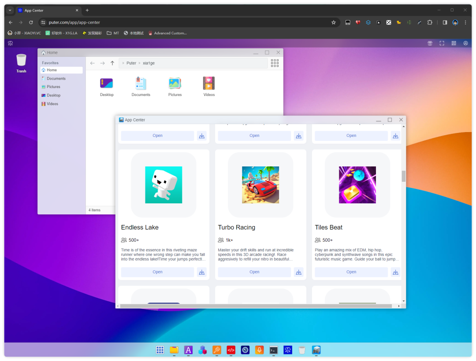Viewport: 476px width, 361px height.
Task: Open the blue Puter cloud taskbar icon
Action: pyautogui.click(x=288, y=350)
